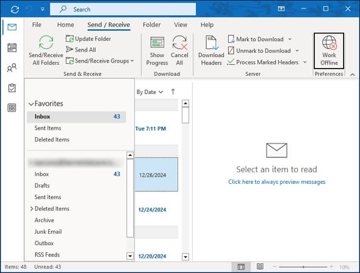Viewport: 360px width, 273px height.
Task: Open the People contacts sidebar icon
Action: pyautogui.click(x=12, y=68)
